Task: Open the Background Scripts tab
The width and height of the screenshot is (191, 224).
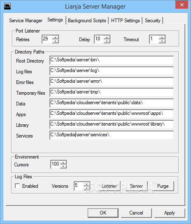Action: (x=87, y=21)
